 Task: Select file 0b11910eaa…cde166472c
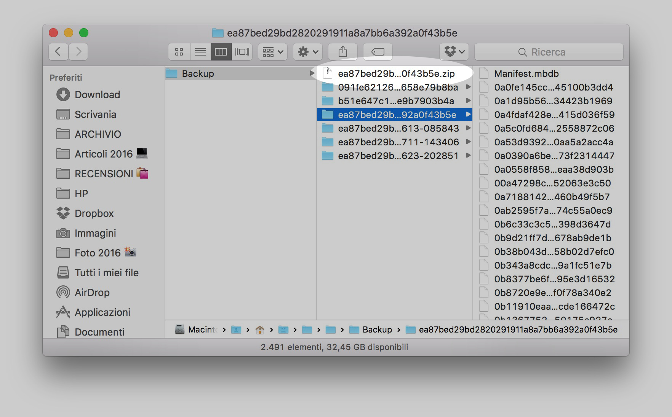551,306
